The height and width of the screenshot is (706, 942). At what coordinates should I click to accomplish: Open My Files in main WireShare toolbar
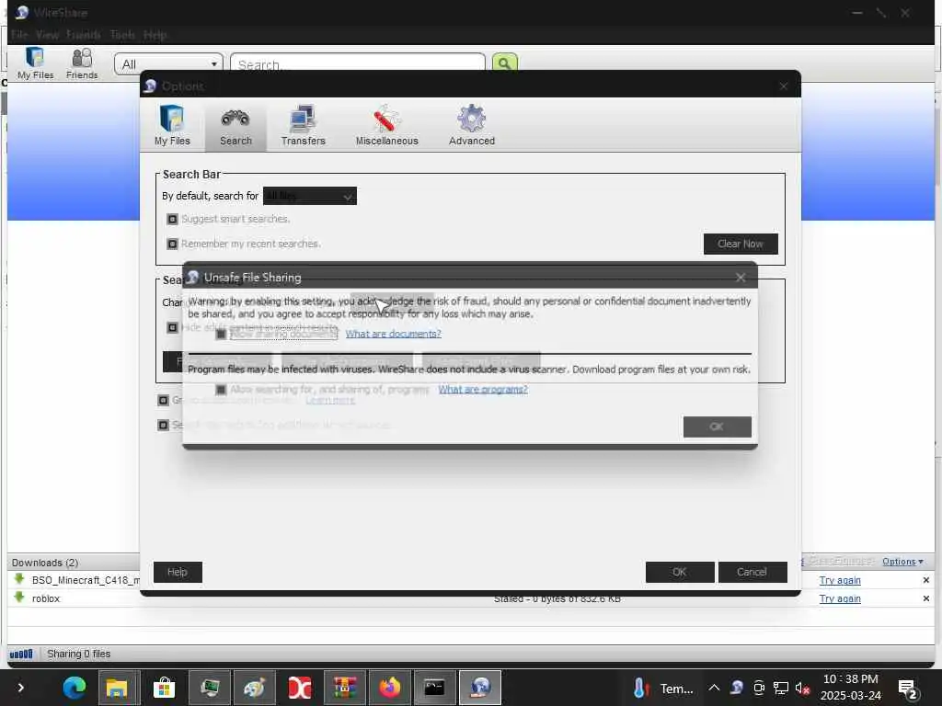pyautogui.click(x=36, y=63)
